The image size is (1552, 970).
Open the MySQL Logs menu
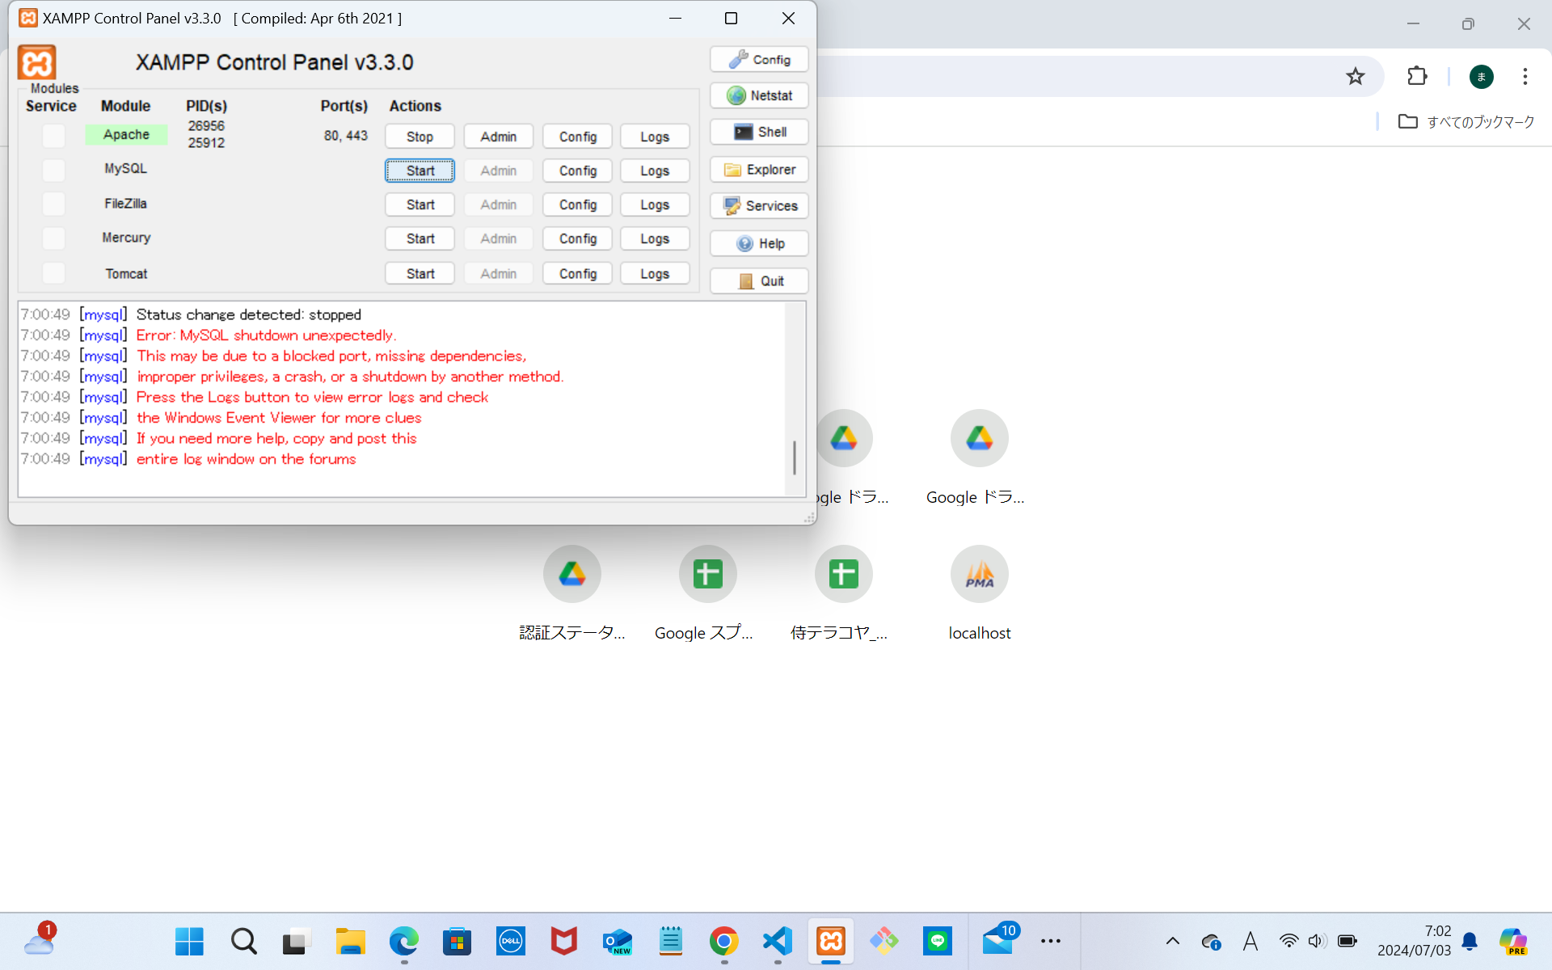tap(655, 171)
